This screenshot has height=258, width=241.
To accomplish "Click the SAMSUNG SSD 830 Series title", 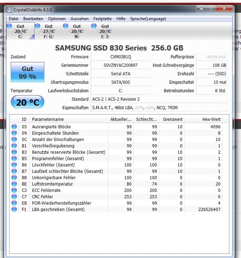I will (119, 48).
